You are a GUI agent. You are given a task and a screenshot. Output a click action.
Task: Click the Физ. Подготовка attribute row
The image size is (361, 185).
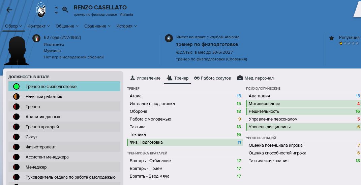tap(185, 142)
